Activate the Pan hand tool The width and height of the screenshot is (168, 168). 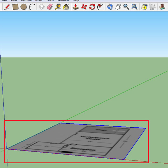118,7
